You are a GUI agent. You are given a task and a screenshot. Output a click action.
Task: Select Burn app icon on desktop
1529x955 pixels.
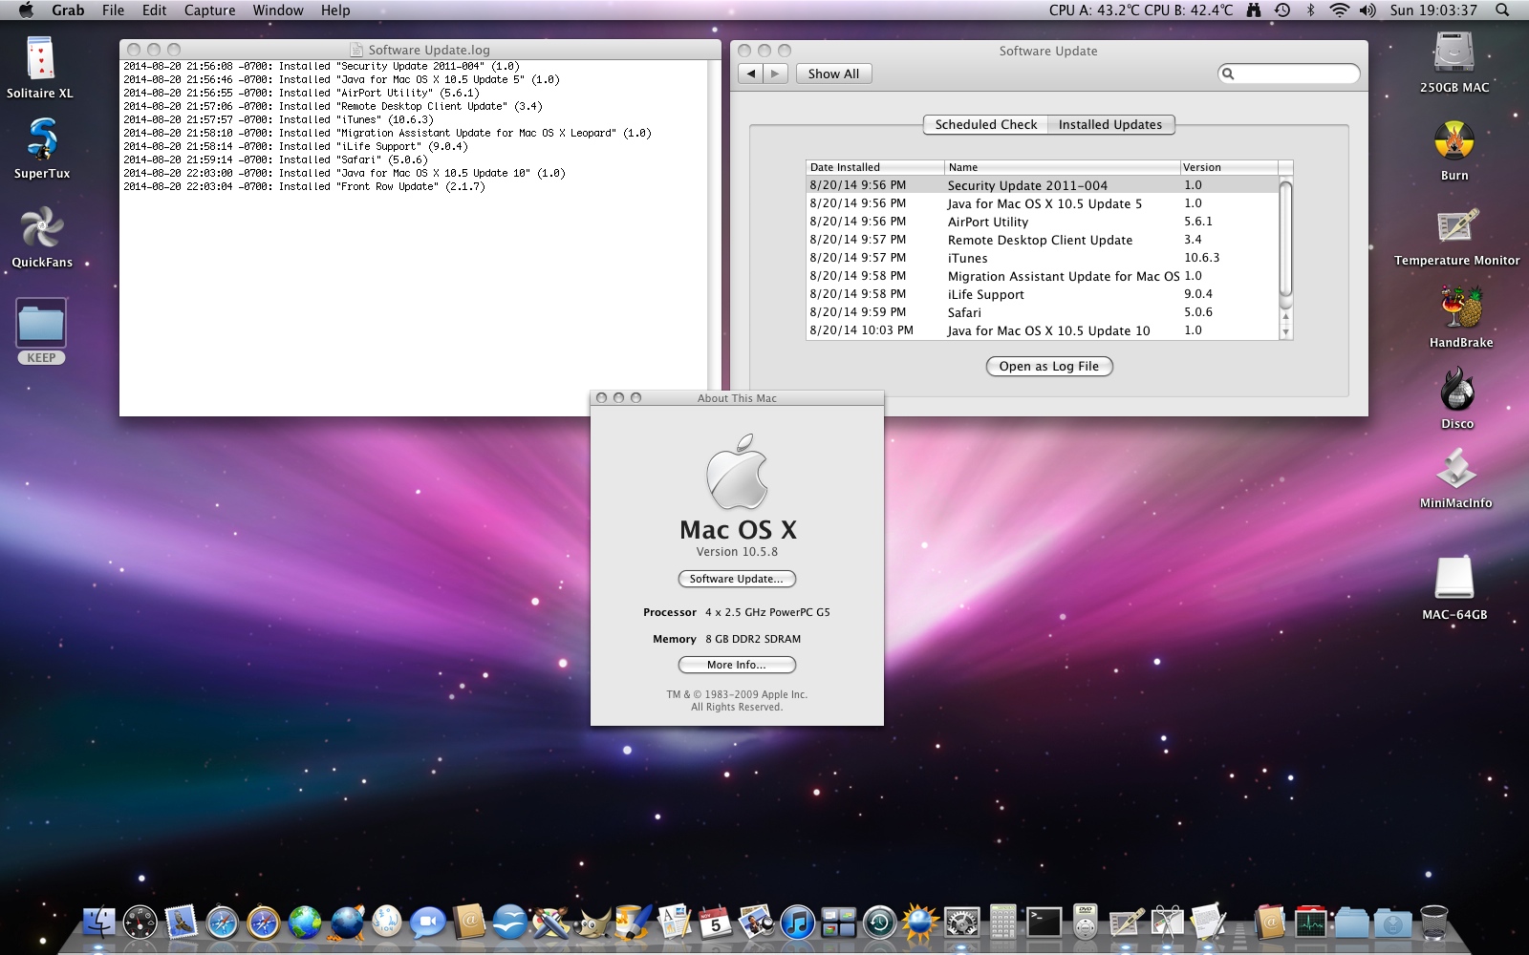pos(1454,141)
